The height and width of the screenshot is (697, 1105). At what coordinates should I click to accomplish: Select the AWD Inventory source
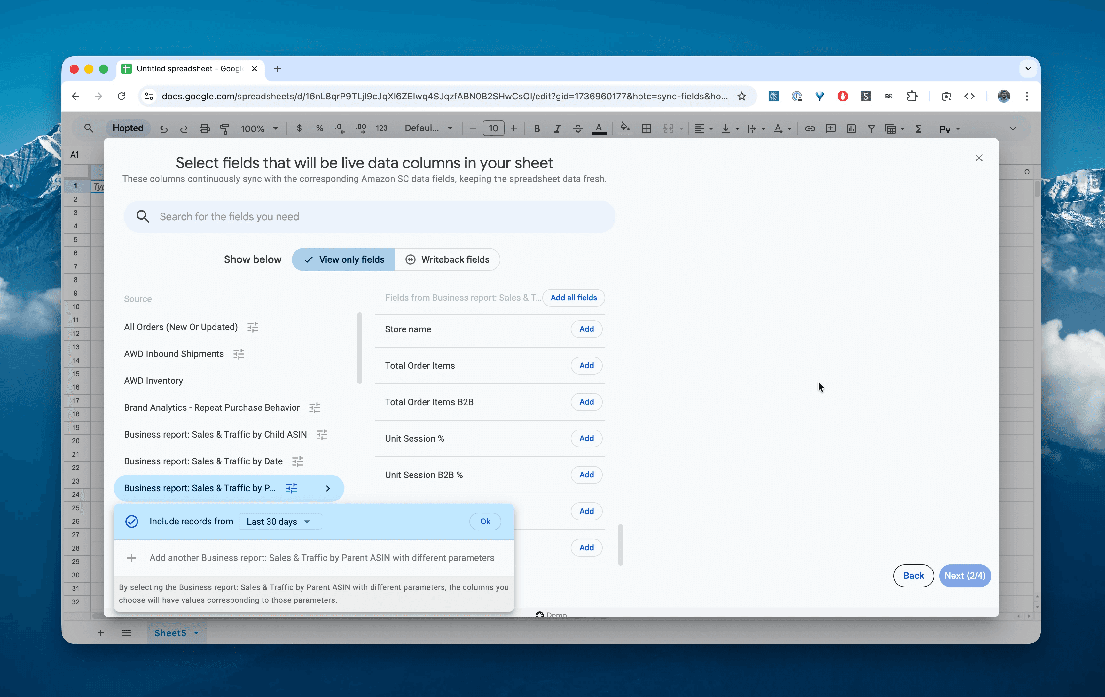click(x=153, y=381)
